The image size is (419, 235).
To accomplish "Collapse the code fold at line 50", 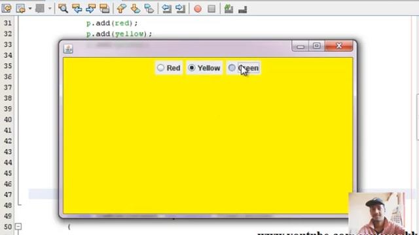I will coord(18,227).
